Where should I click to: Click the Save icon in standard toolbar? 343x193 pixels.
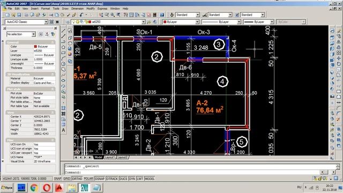[19, 15]
